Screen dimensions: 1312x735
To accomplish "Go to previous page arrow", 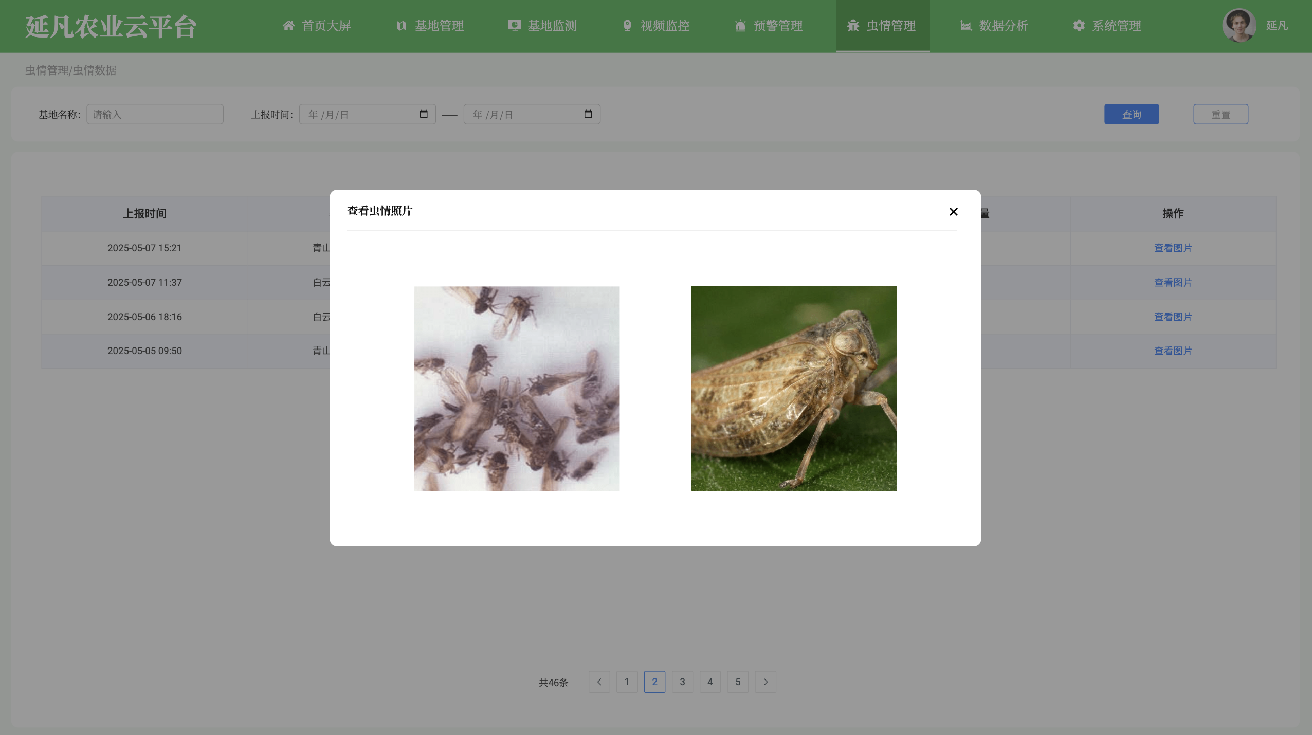I will (x=599, y=682).
